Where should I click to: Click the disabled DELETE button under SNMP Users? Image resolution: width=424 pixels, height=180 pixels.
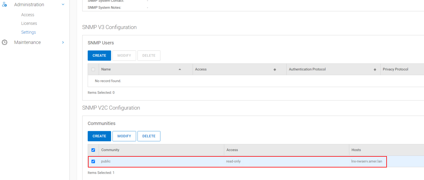tap(149, 55)
